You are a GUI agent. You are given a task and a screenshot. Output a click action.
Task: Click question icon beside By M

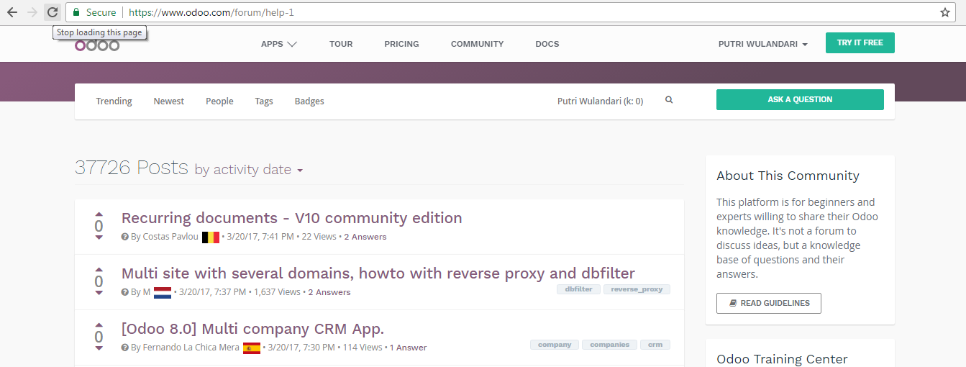pos(125,292)
